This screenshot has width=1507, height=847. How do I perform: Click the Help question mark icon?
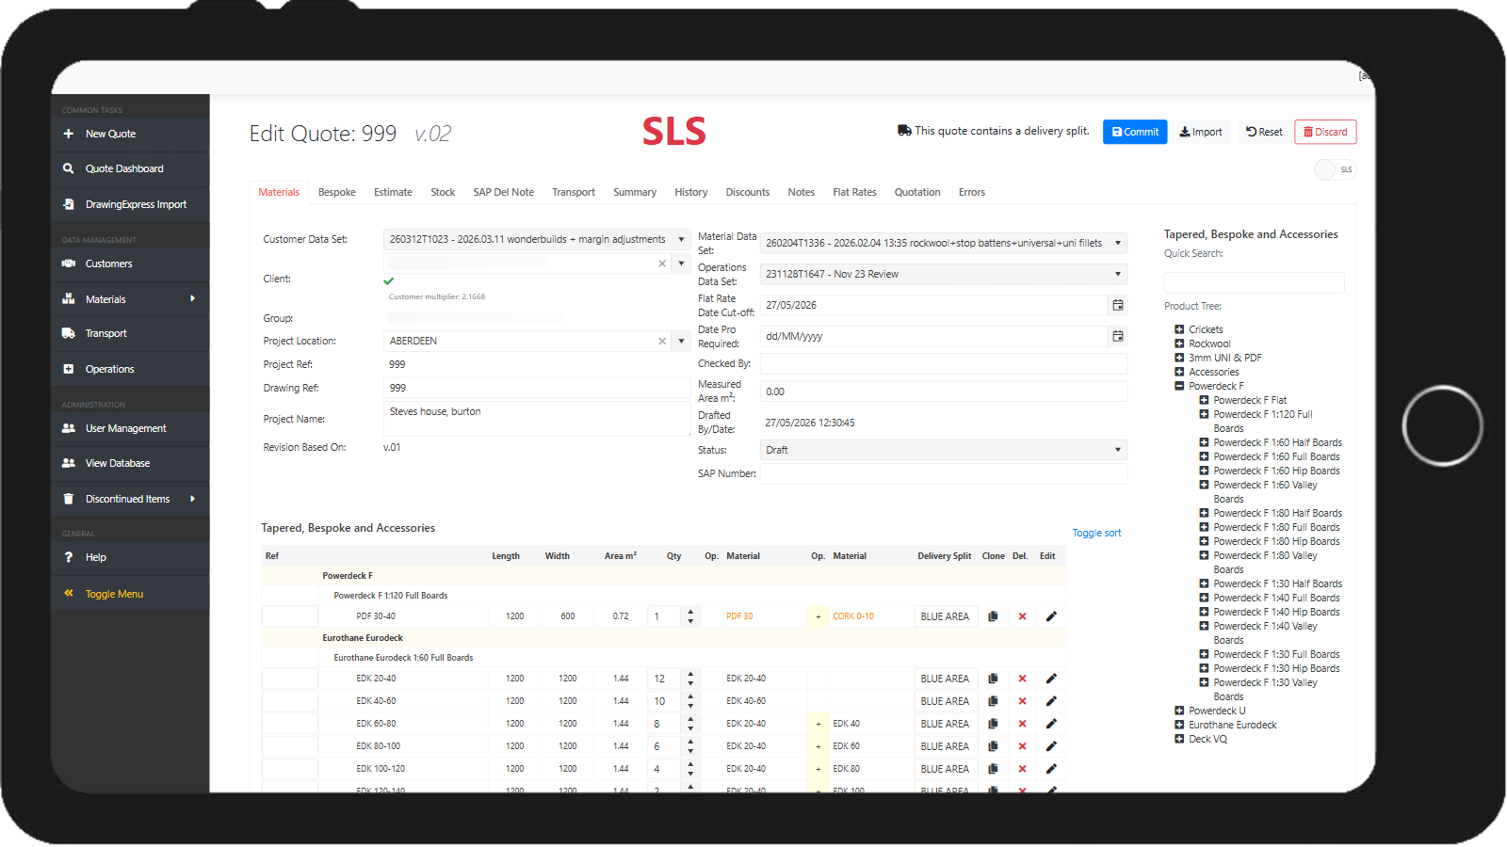(x=68, y=557)
